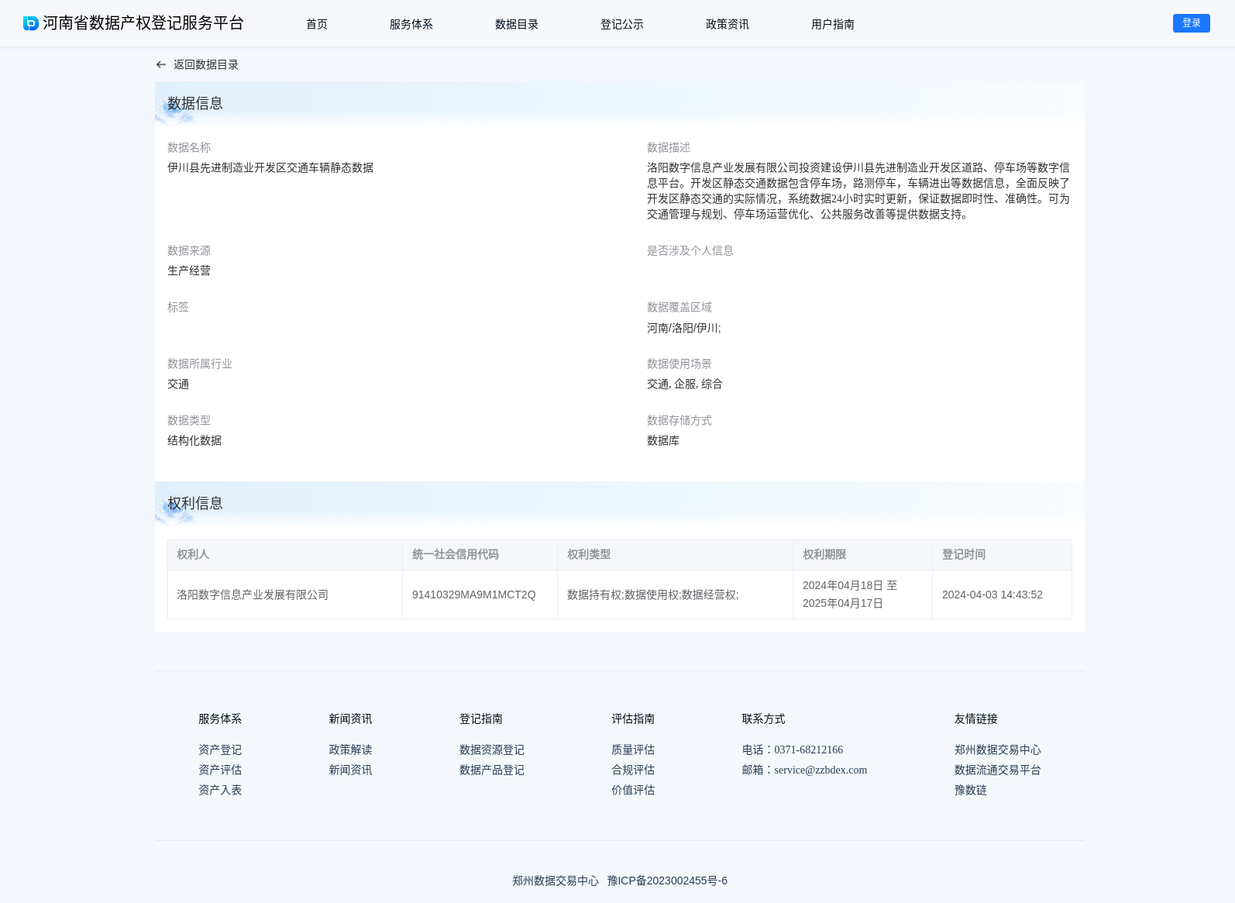Viewport: 1235px width, 903px height.
Task: Open footer link 资产登记
Action: pyautogui.click(x=220, y=750)
